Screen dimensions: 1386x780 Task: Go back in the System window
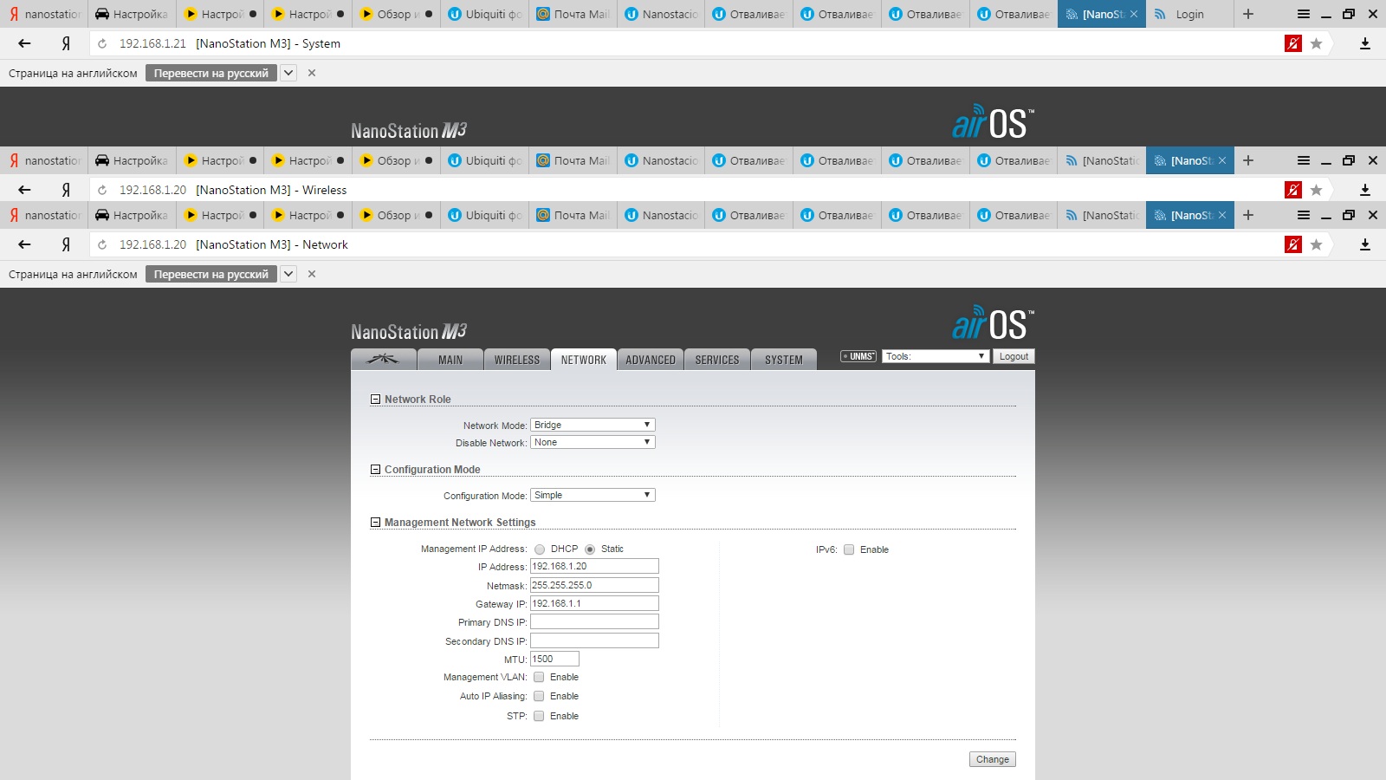click(x=24, y=43)
